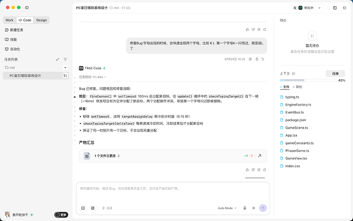Expand the open-in dropdown arrow

click(319, 8)
